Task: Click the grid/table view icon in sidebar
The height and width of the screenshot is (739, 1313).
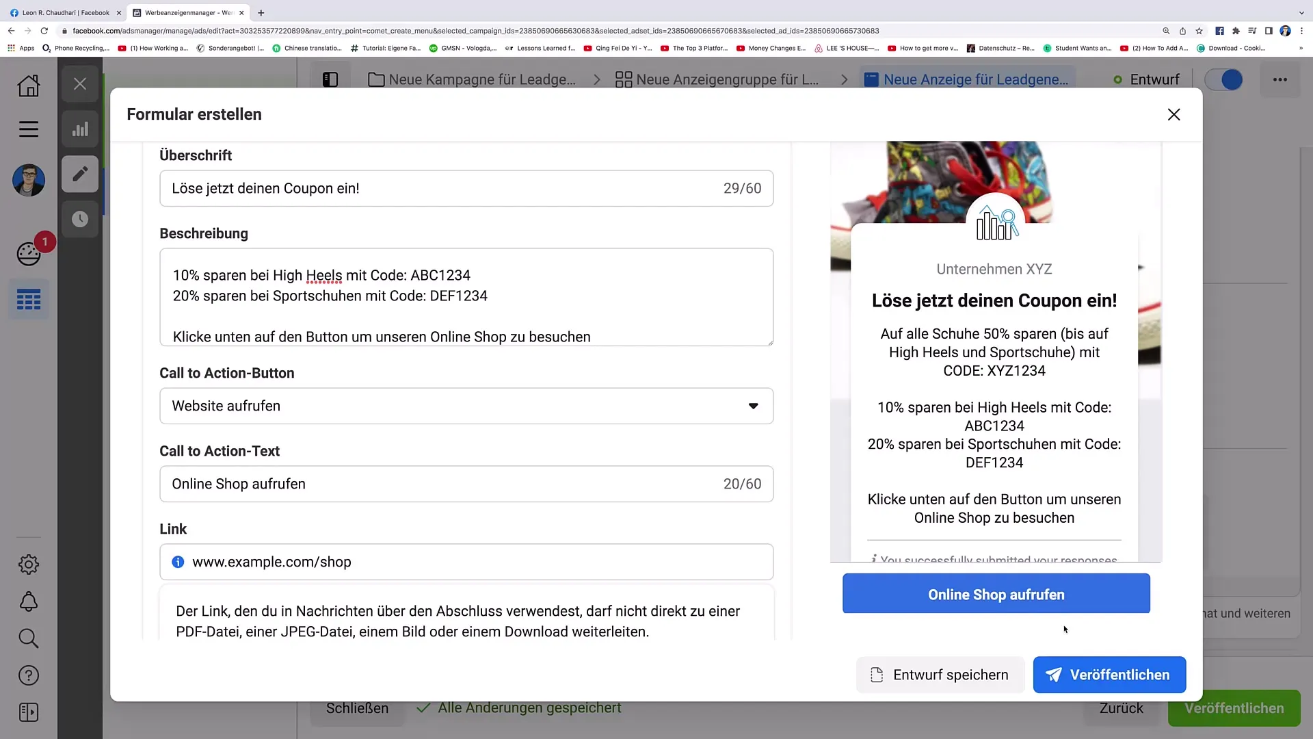Action: click(29, 300)
